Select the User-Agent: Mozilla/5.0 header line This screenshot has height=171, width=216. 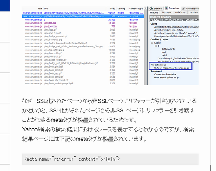[176, 36]
